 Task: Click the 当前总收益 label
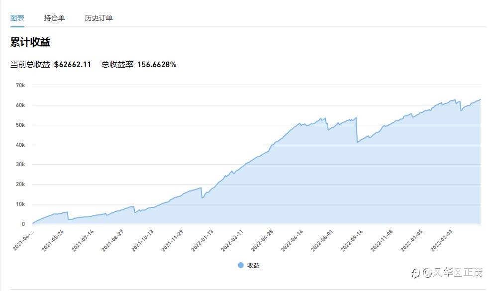30,65
